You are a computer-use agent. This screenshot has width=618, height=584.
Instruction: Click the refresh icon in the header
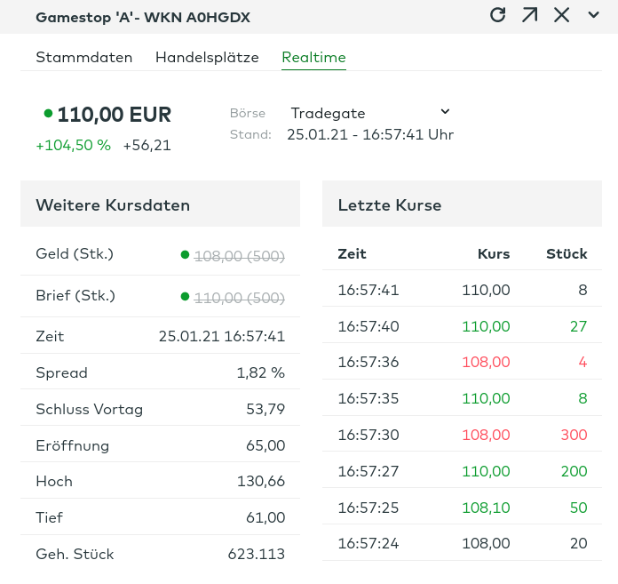click(498, 15)
